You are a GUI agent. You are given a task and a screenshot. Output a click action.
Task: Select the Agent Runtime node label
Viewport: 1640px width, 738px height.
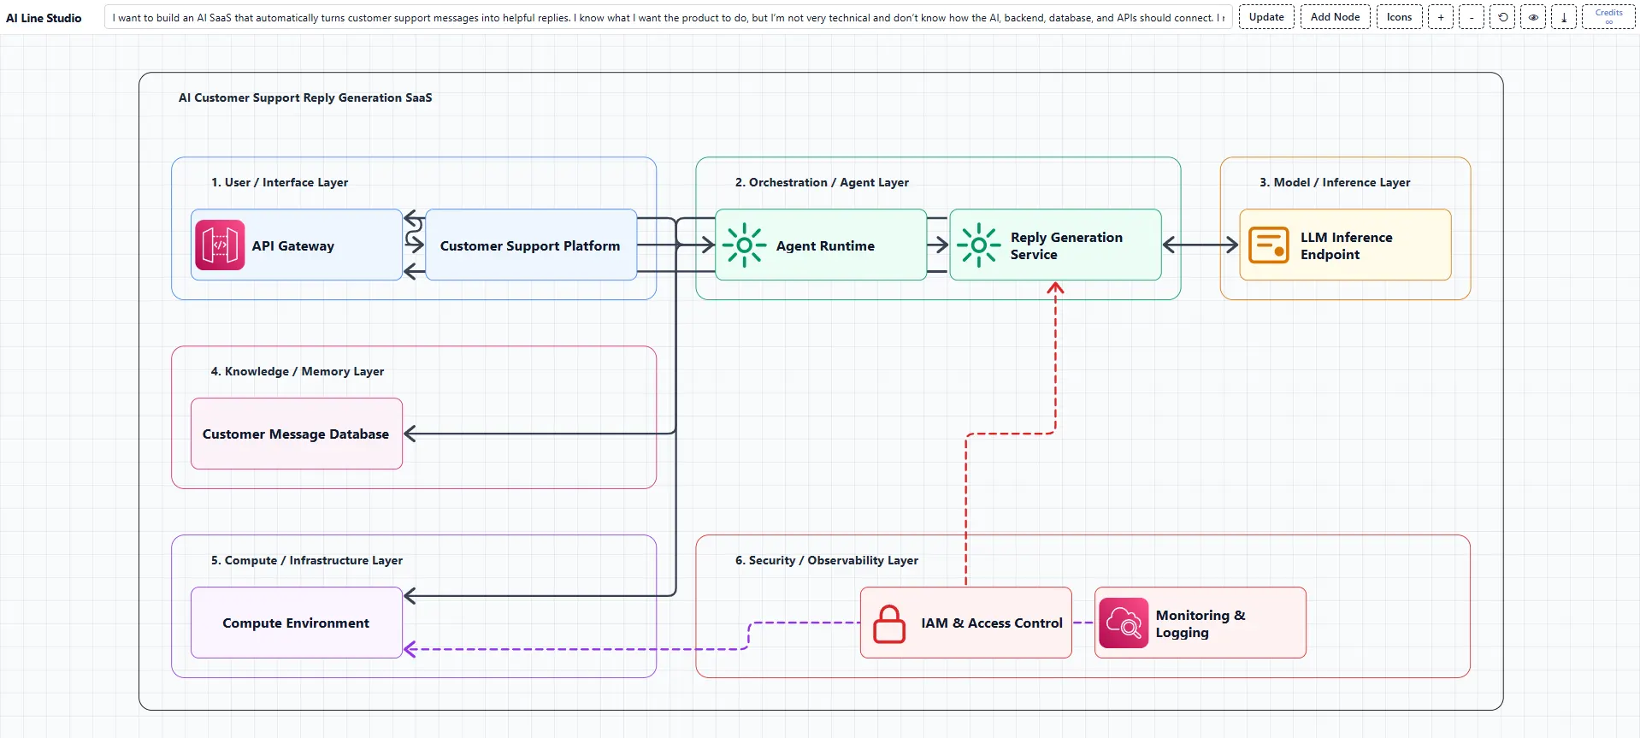click(x=825, y=246)
